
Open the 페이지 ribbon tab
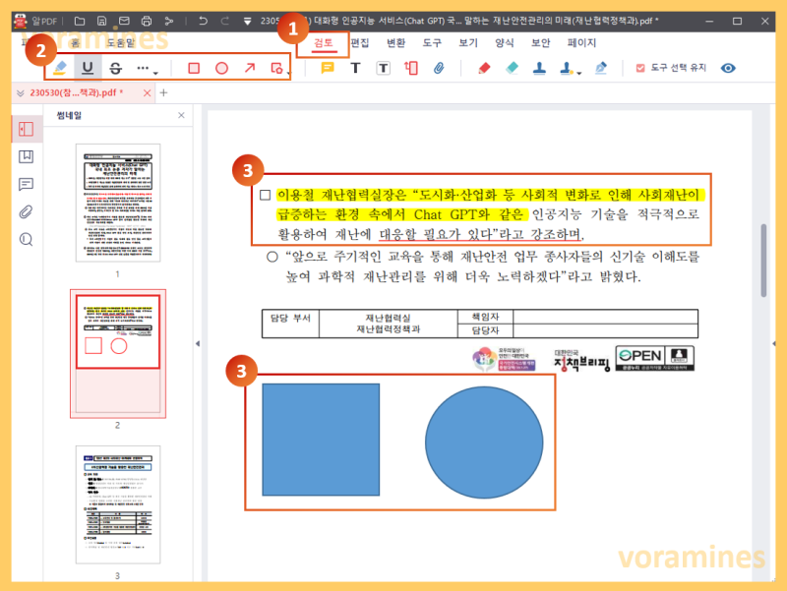[581, 43]
